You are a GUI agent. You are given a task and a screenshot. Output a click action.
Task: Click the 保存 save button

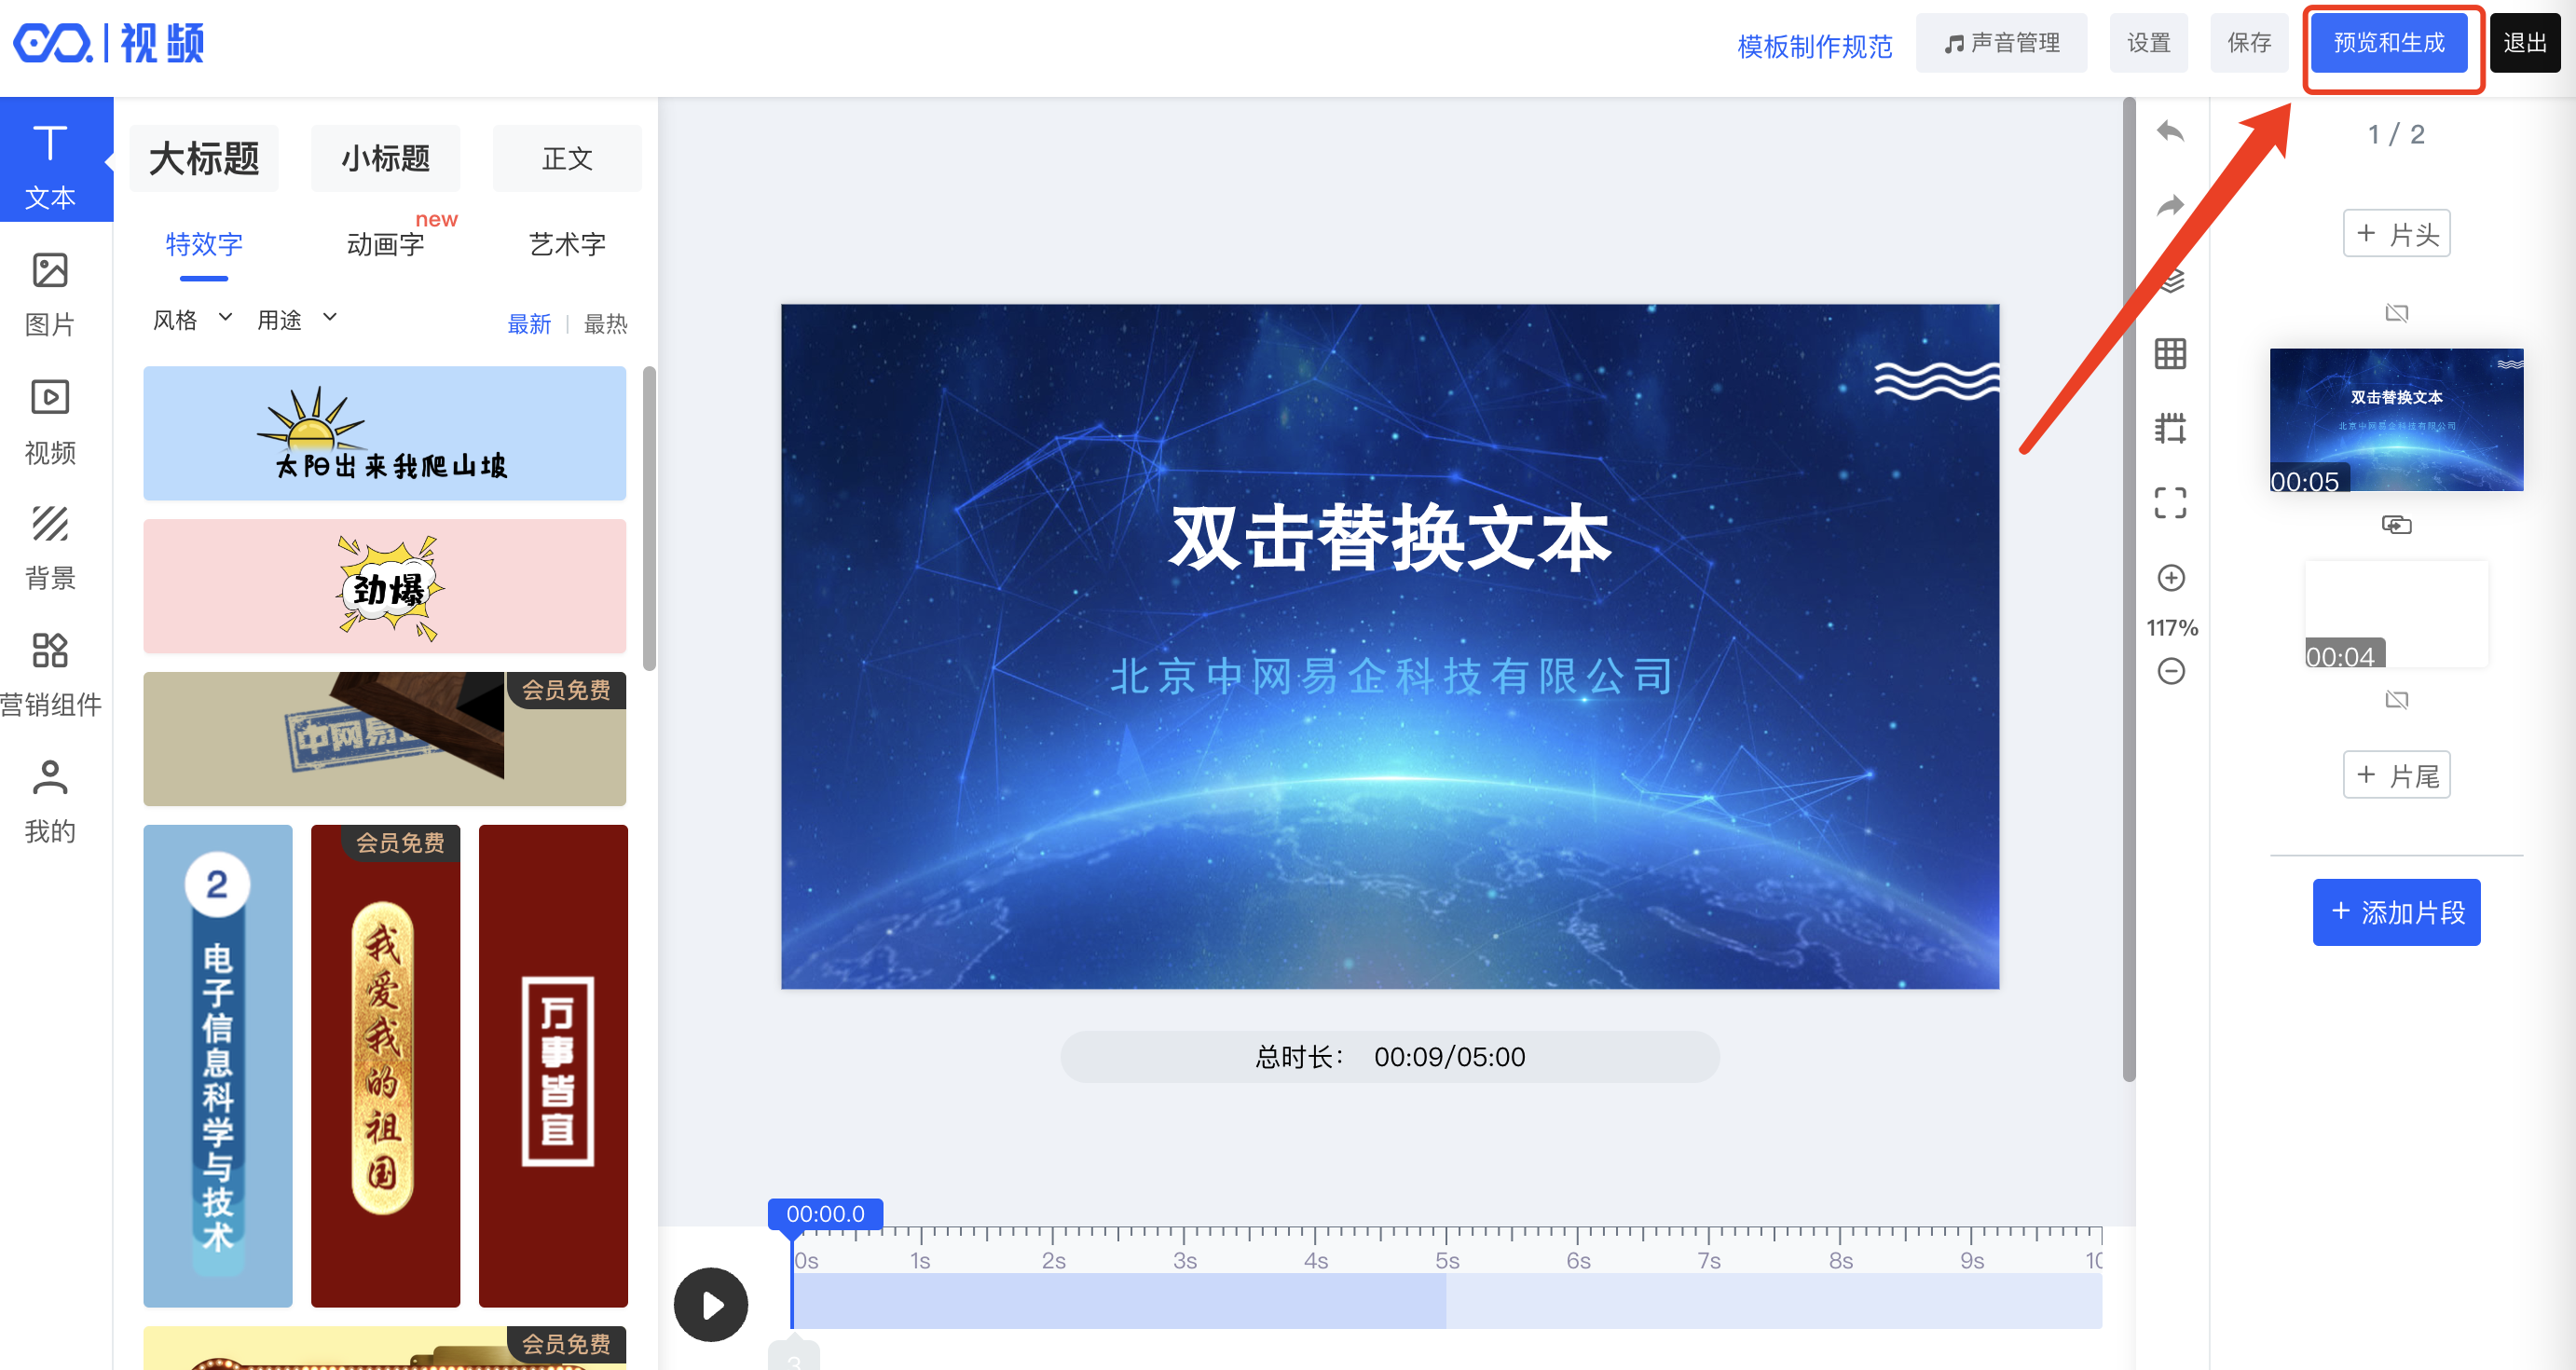point(2249,43)
